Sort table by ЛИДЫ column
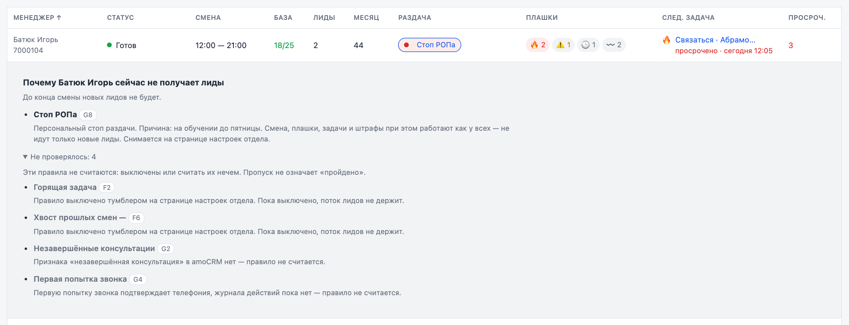Image resolution: width=849 pixels, height=325 pixels. pyautogui.click(x=324, y=17)
